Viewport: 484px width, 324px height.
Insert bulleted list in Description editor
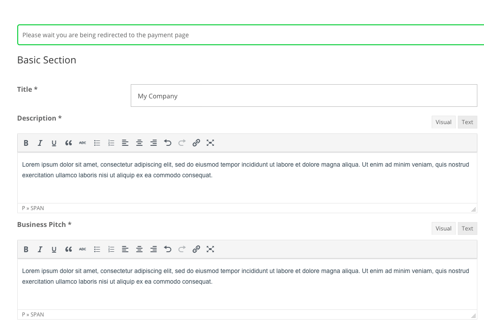click(97, 143)
